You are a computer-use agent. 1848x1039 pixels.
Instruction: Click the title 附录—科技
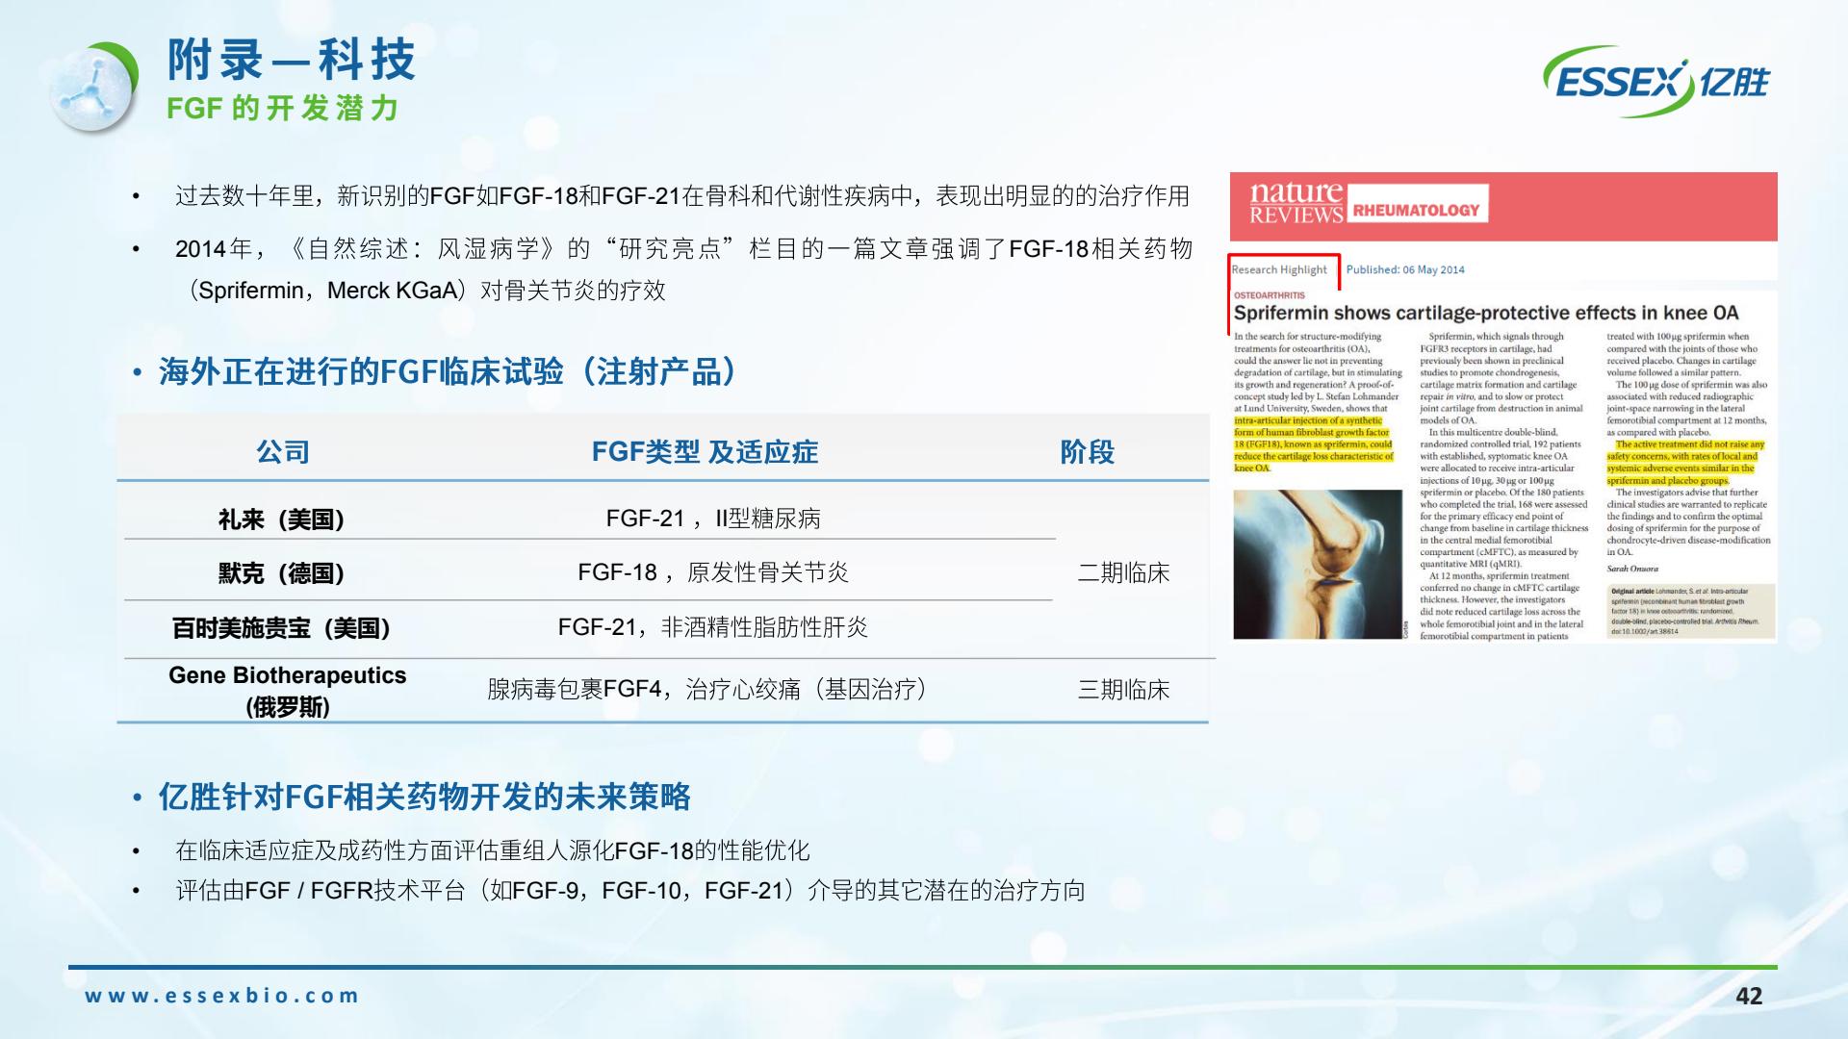[x=292, y=61]
